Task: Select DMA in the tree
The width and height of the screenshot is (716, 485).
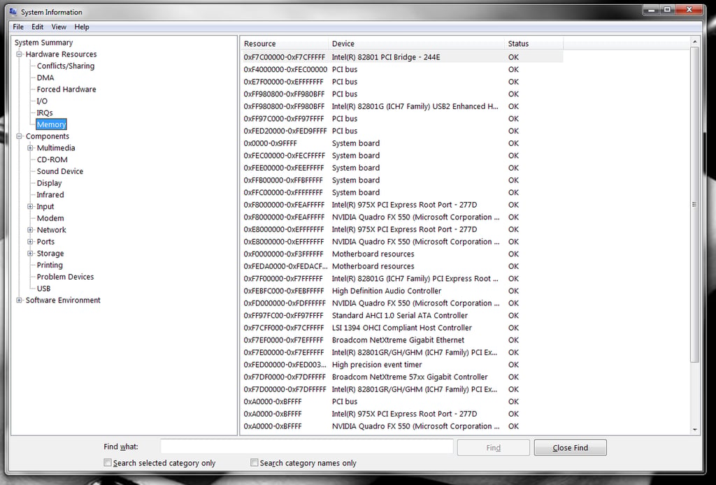Action: coord(45,78)
